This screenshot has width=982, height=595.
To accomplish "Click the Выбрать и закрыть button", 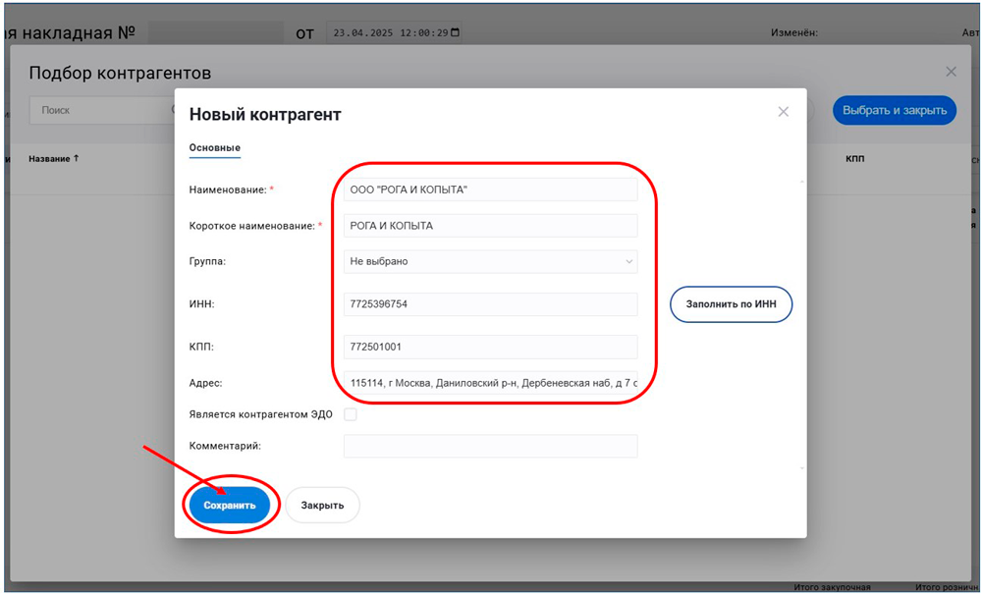I will pyautogui.click(x=894, y=110).
